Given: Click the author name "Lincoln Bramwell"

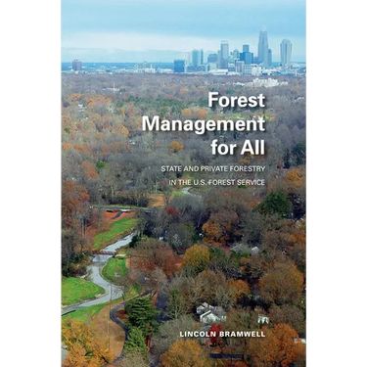Looking at the screenshot, I should pos(223,334).
